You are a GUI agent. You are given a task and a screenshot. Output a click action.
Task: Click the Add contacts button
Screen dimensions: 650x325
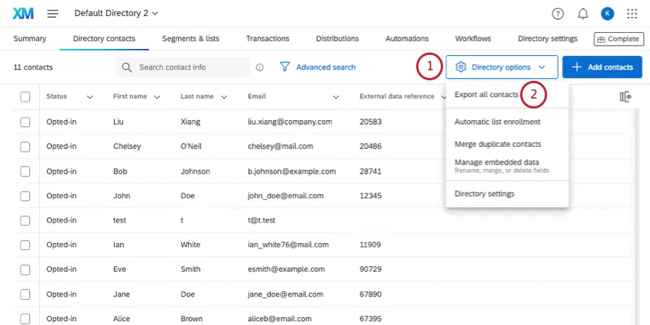pos(602,67)
